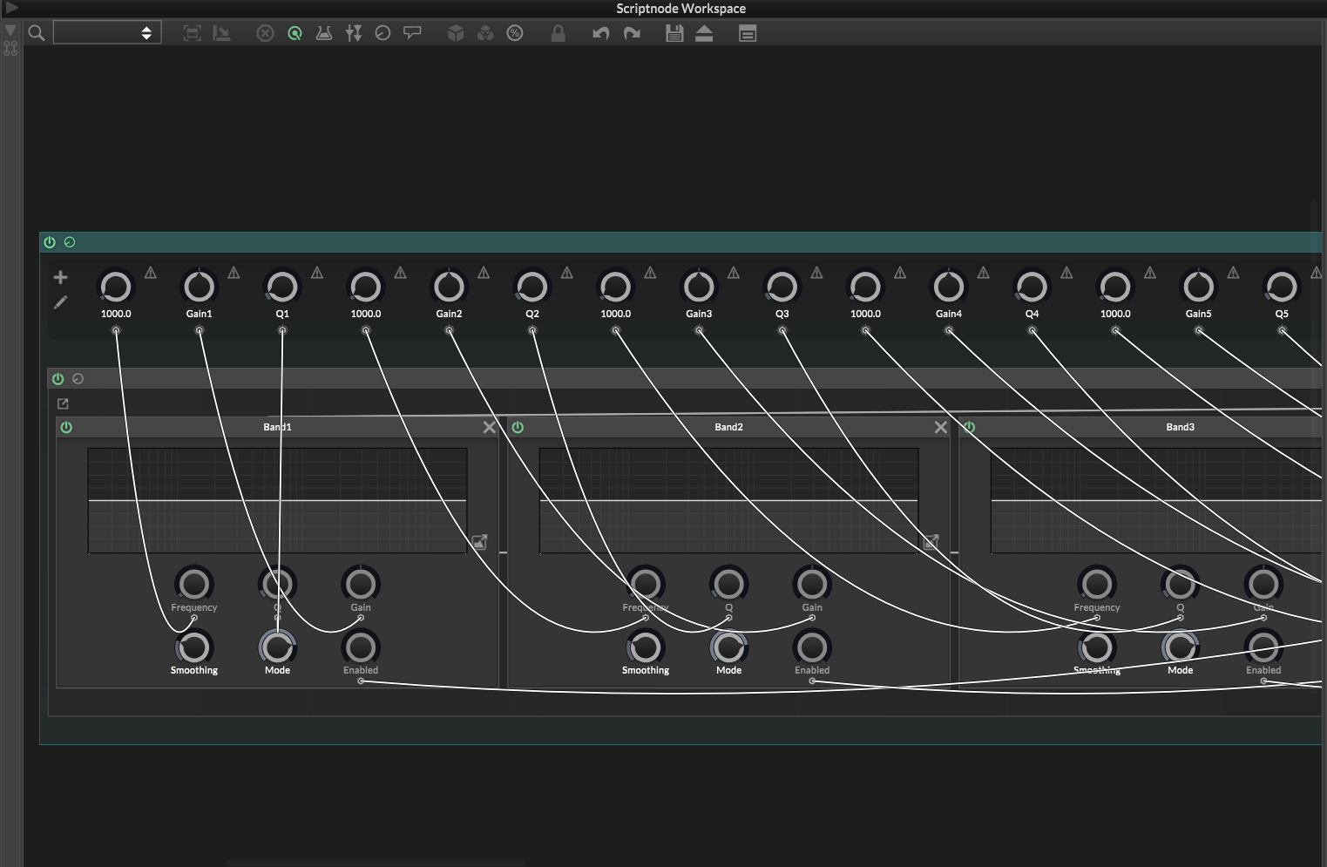Image resolution: width=1327 pixels, height=867 pixels.
Task: Click Band1 Enabled knob
Action: coord(361,647)
